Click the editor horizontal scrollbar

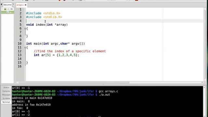(74, 82)
